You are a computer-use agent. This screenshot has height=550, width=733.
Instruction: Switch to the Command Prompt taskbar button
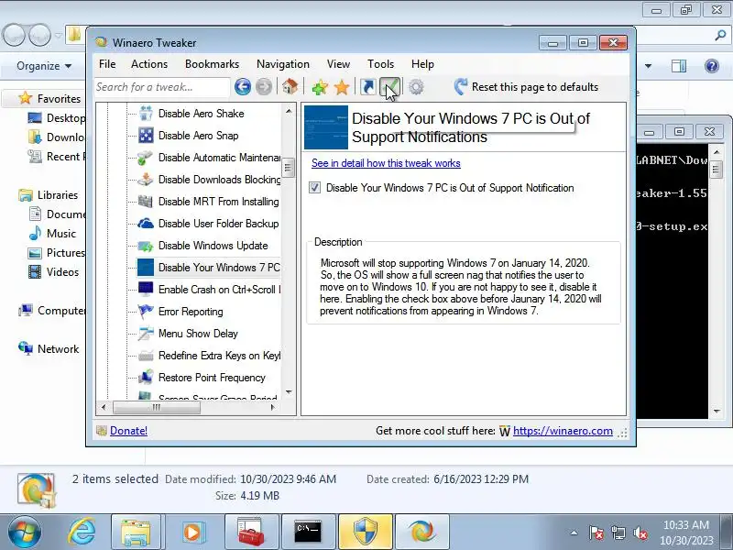307,533
